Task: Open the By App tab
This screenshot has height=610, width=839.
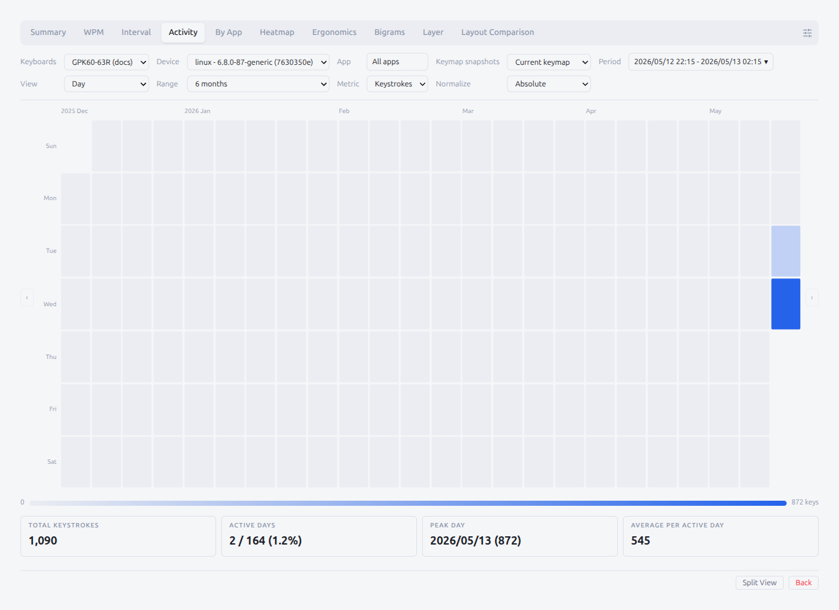Action: tap(228, 32)
